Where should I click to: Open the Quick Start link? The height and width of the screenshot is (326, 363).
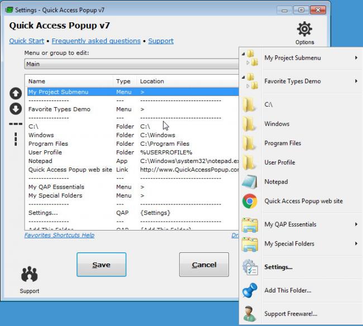(27, 41)
